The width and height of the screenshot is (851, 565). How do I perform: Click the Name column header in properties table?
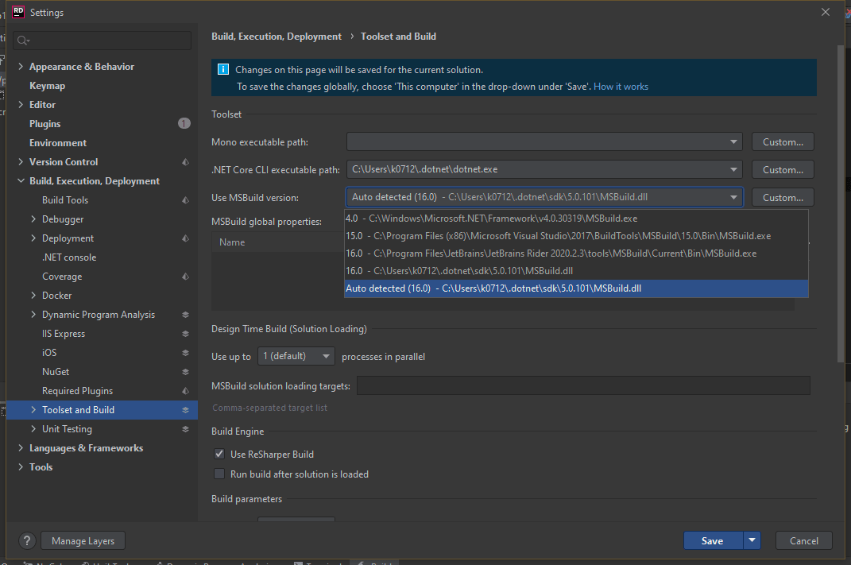point(232,242)
